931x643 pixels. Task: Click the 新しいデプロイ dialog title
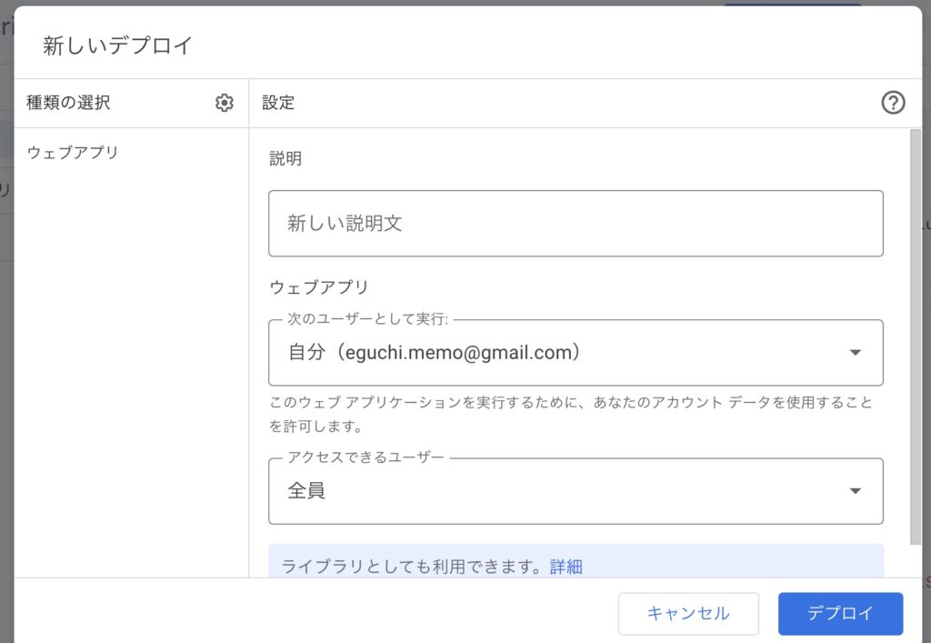click(x=118, y=46)
